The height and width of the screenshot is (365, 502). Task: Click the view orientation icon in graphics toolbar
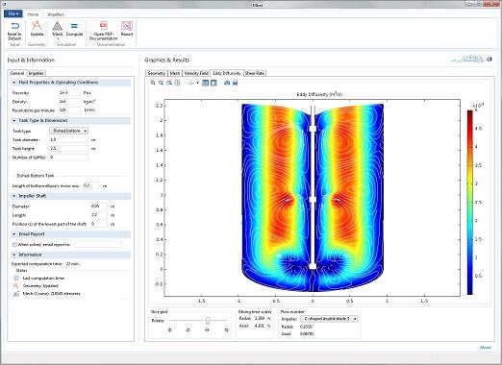click(191, 83)
